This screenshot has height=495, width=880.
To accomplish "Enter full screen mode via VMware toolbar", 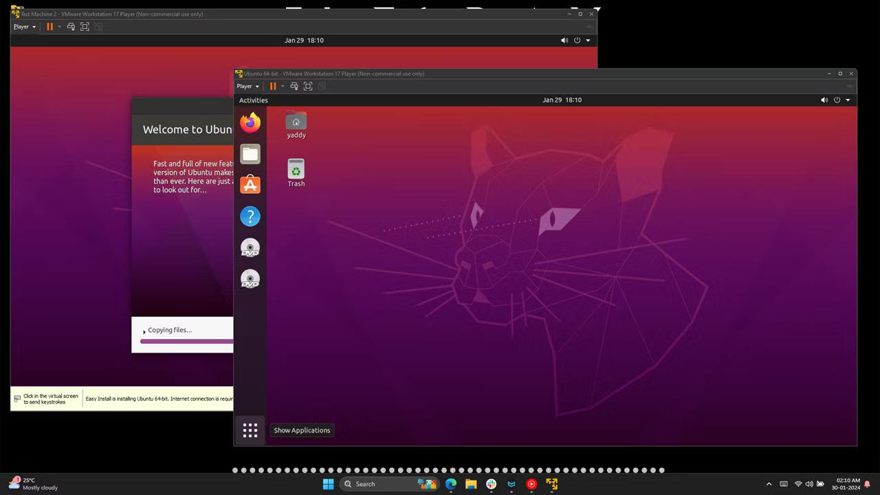I will (x=308, y=86).
